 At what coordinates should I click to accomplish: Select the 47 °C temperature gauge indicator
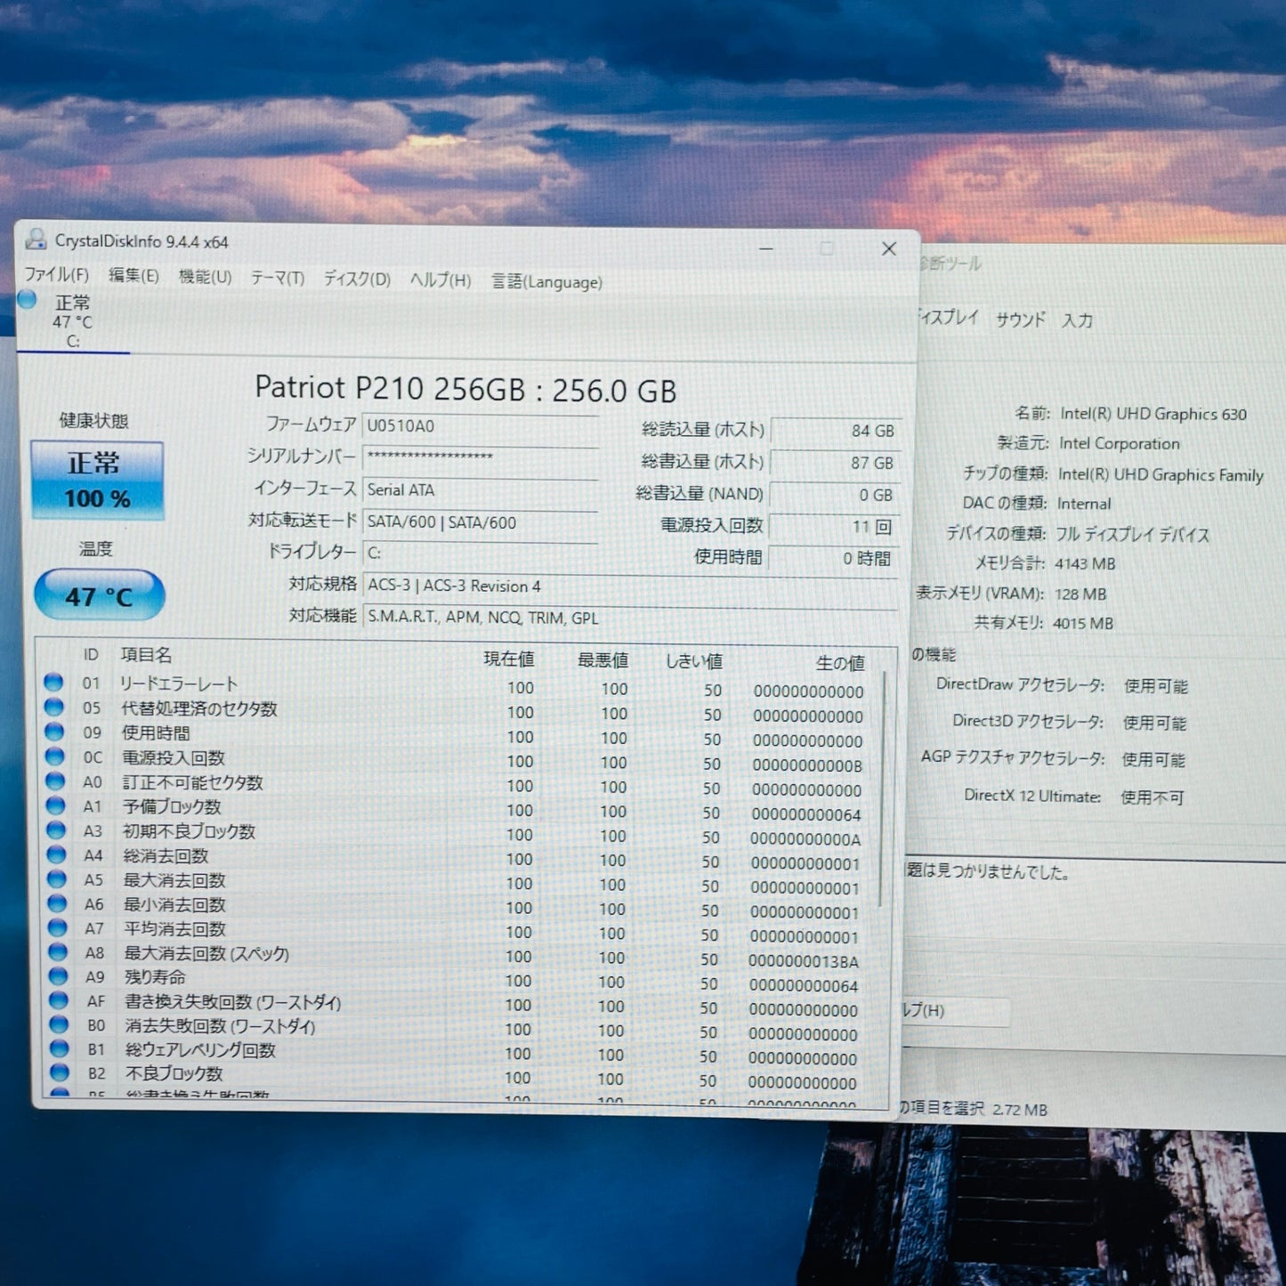tap(98, 595)
